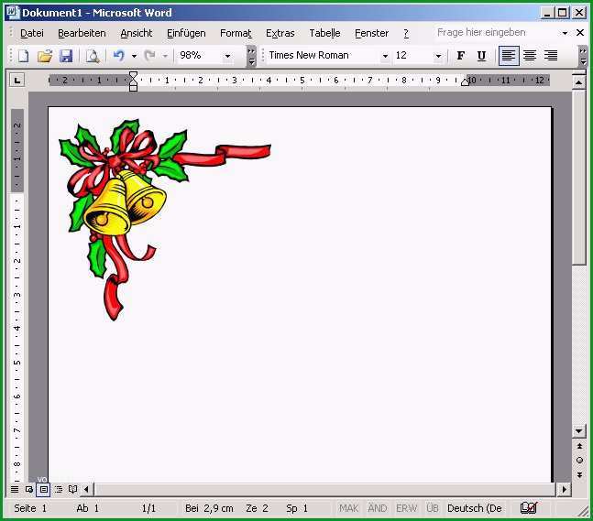The height and width of the screenshot is (521, 593).
Task: Expand Formatting toolbar options chevron at right
Action: (583, 56)
